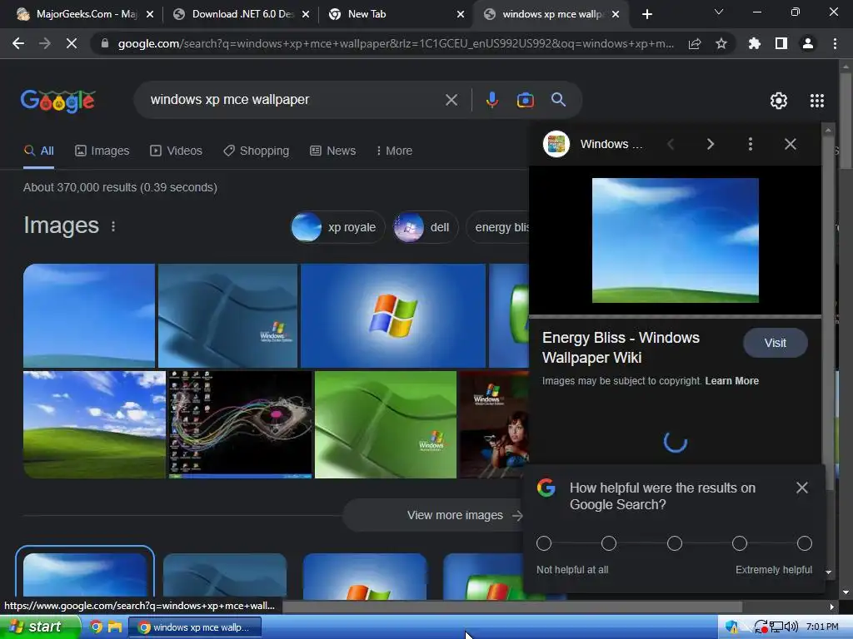
Task: Stop loading the page
Action: click(x=72, y=43)
